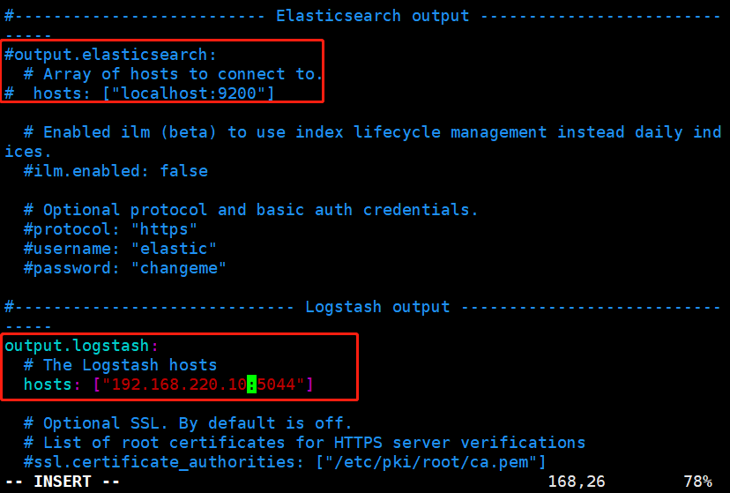Click the commented hosts "localhost:9200" line
This screenshot has height=493, width=730.
(139, 93)
